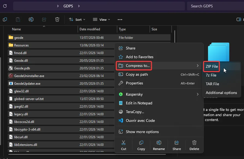Expand chevron after GDPS in breadcrumb
The height and width of the screenshot is (159, 244).
click(79, 6)
